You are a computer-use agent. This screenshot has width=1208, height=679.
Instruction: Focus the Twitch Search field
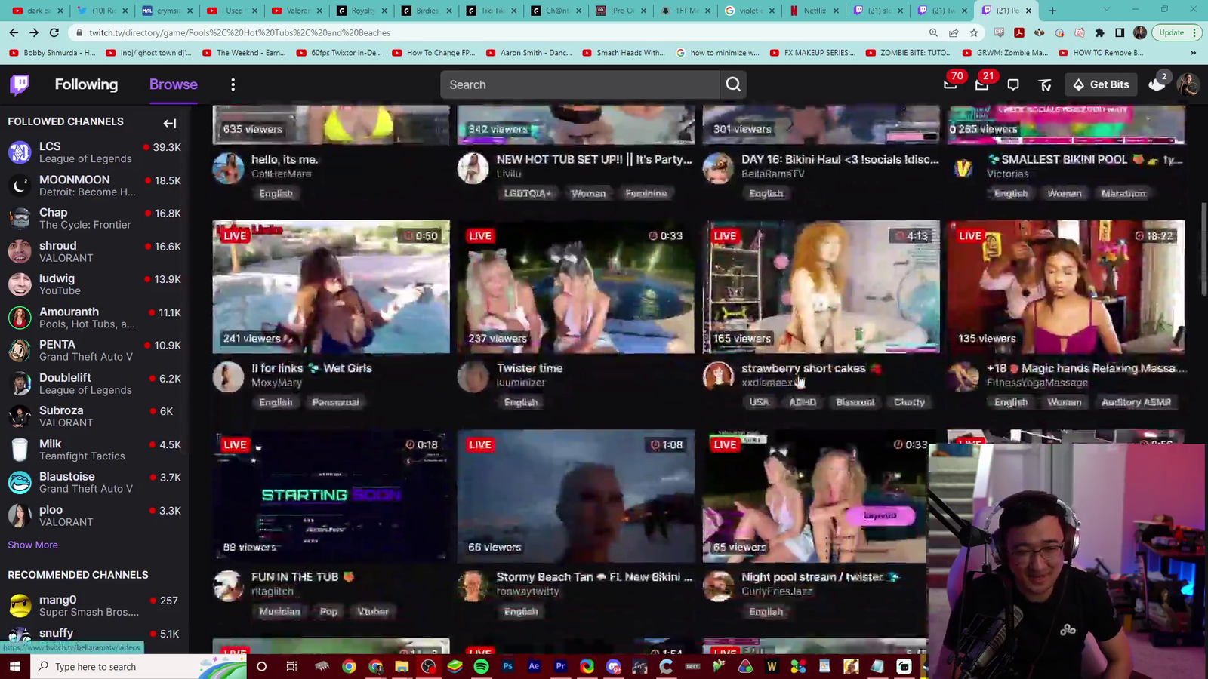580,84
